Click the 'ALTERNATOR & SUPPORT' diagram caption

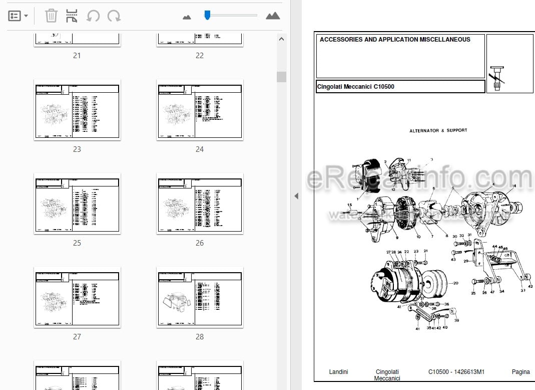[x=438, y=130]
